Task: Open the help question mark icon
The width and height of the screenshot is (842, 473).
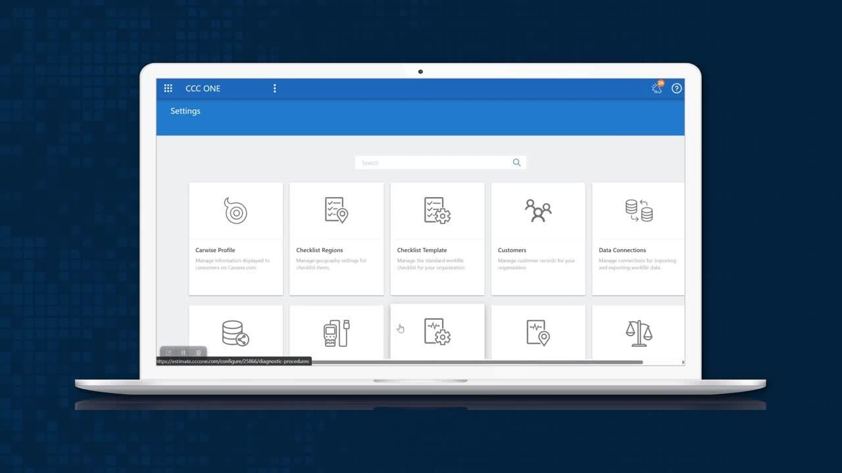Action: click(x=677, y=88)
